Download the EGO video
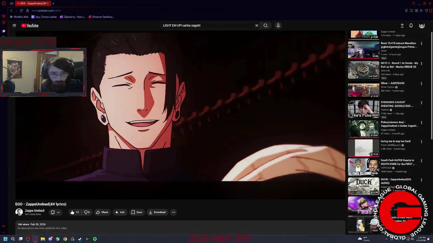 (x=157, y=212)
